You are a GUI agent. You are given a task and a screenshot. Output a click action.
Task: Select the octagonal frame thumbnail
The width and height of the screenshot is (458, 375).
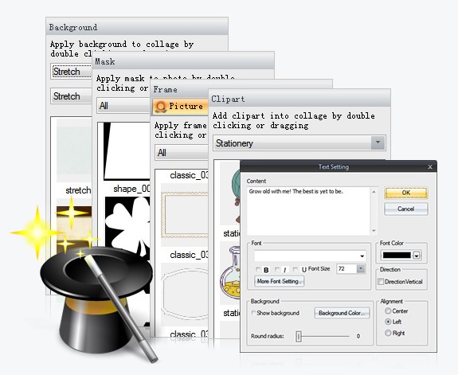click(x=185, y=295)
